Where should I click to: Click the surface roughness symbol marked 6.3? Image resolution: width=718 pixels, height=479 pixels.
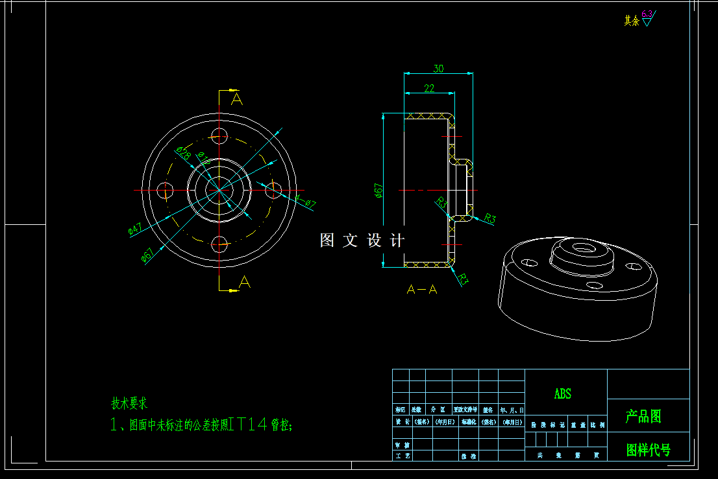pyautogui.click(x=648, y=18)
